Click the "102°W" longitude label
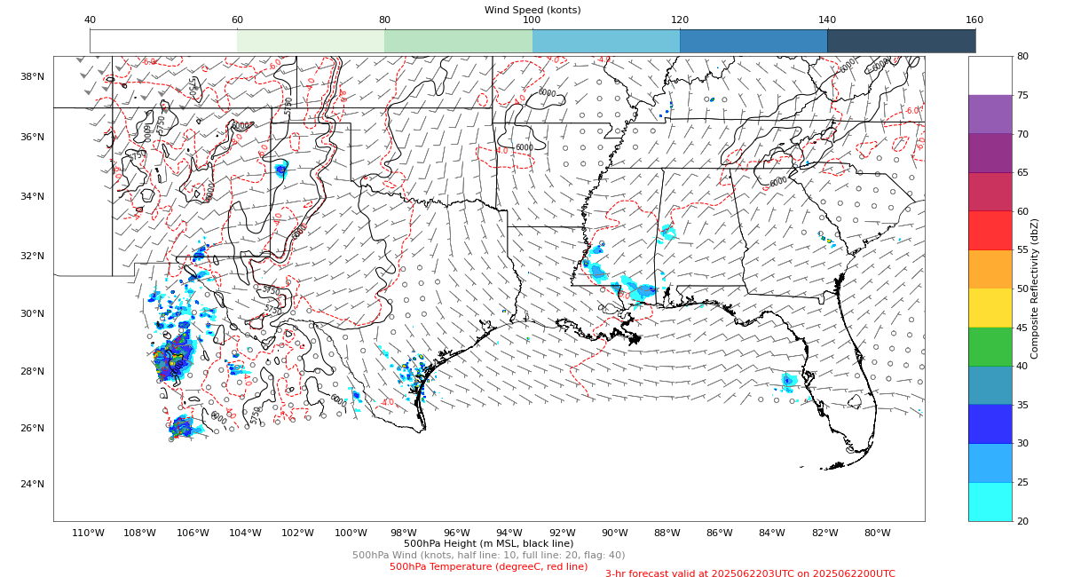 point(298,533)
